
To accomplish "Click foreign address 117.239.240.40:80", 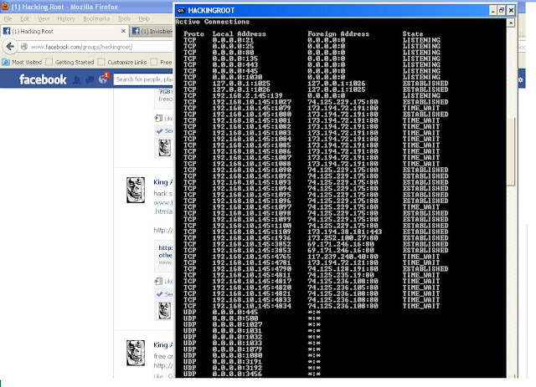I will click(x=343, y=257).
